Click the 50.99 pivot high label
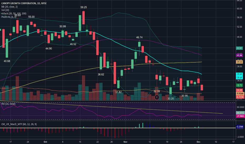Screen dimensions: 245x144 63,26
